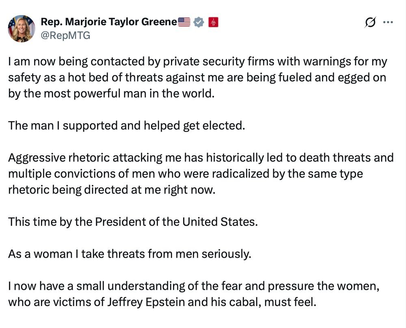Image resolution: width=406 pixels, height=328 pixels.
Task: Open the @RepMTG handle link
Action: tap(65, 35)
